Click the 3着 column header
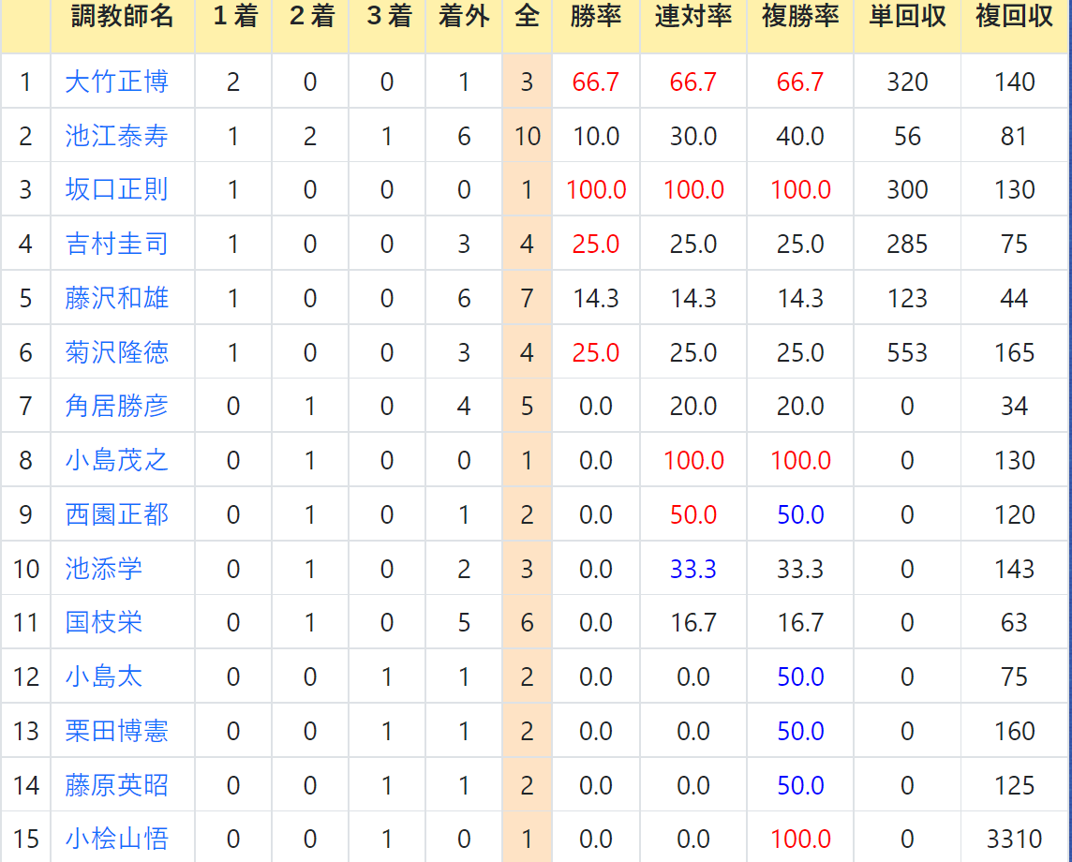This screenshot has width=1072, height=862. click(x=388, y=17)
